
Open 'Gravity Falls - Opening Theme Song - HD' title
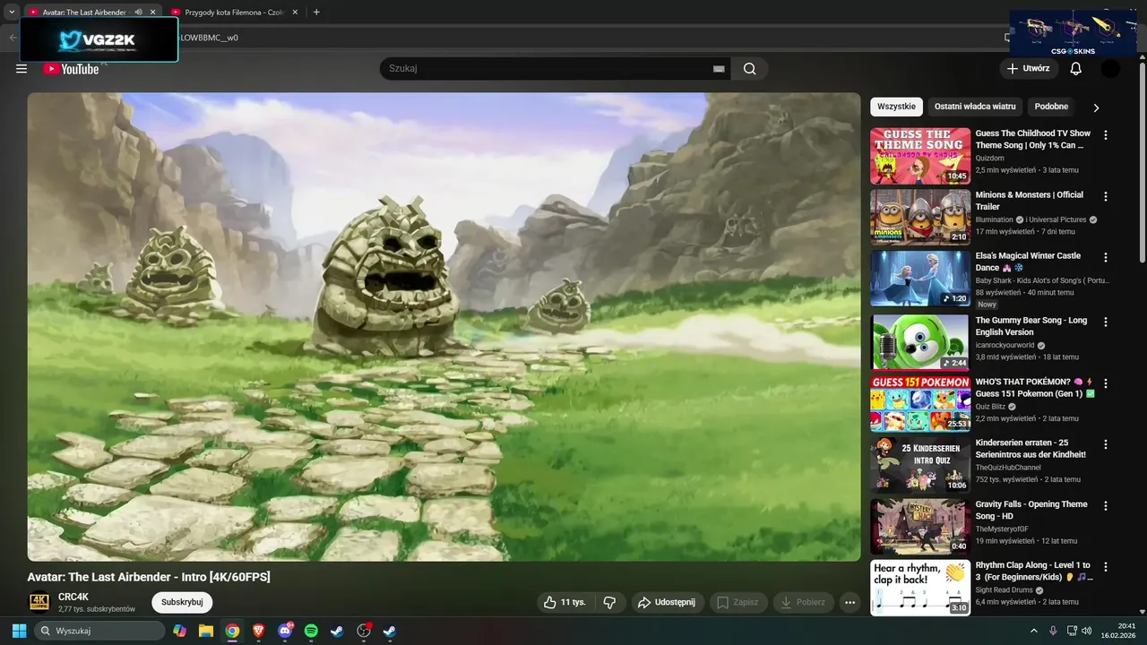(1031, 510)
